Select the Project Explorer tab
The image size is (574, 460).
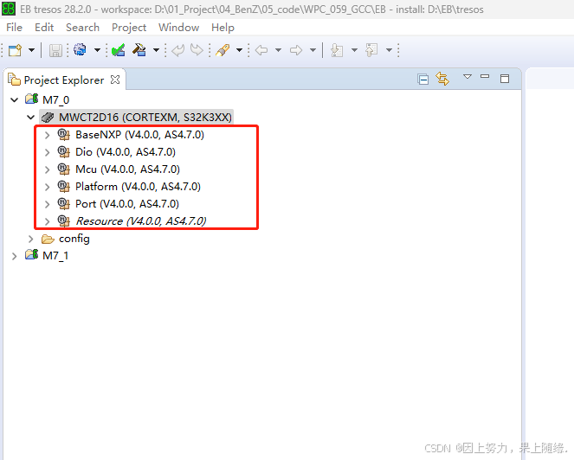pos(64,80)
